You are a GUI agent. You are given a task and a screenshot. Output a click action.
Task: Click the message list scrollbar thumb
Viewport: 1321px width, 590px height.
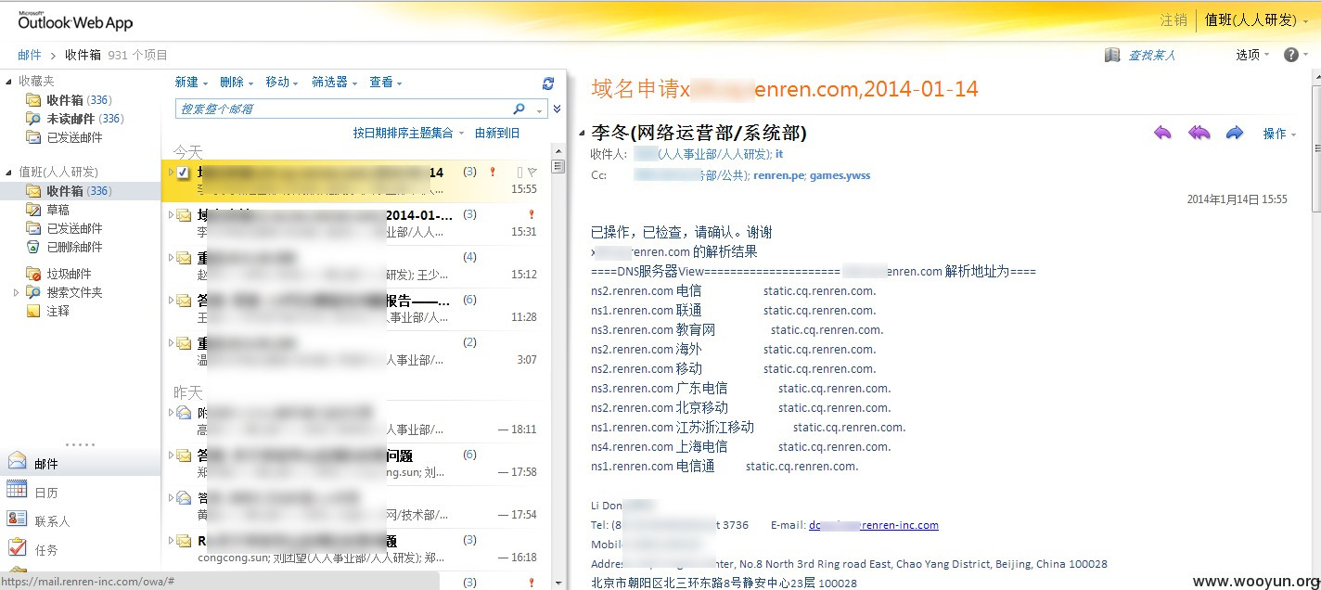[x=558, y=167]
